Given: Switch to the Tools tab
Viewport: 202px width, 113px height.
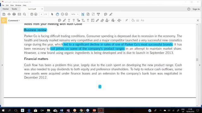Looking at the screenshot, I should 14,9.
